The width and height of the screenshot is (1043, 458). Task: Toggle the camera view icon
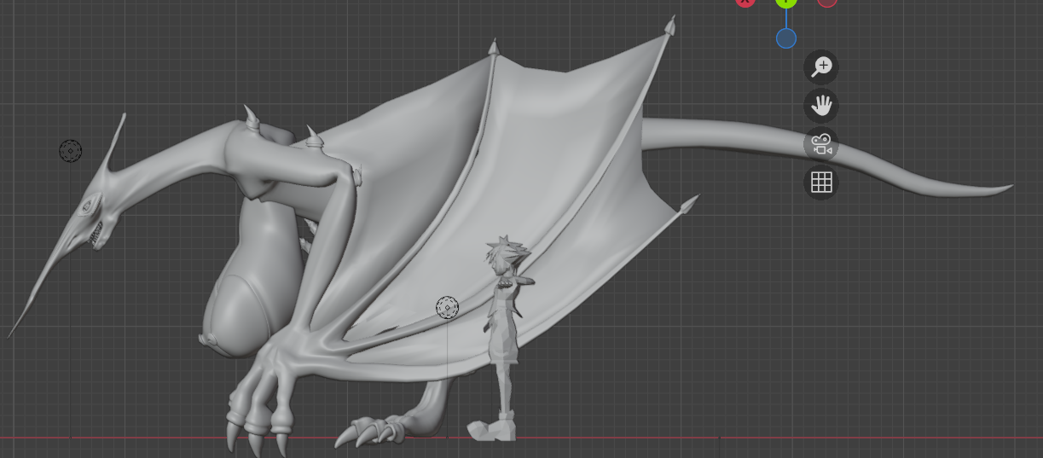point(821,144)
